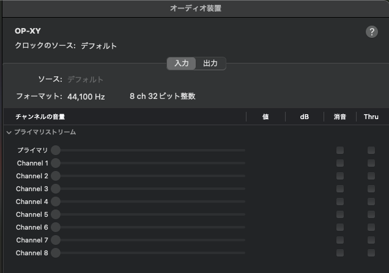This screenshot has width=389, height=273.
Task: Click the フォーマット: label
Action: click(x=39, y=96)
